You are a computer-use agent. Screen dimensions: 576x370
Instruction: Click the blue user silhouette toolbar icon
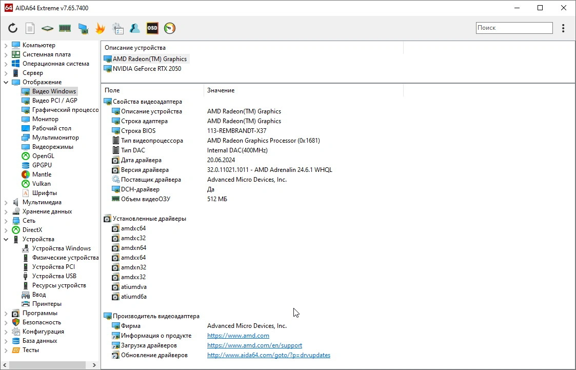(135, 28)
